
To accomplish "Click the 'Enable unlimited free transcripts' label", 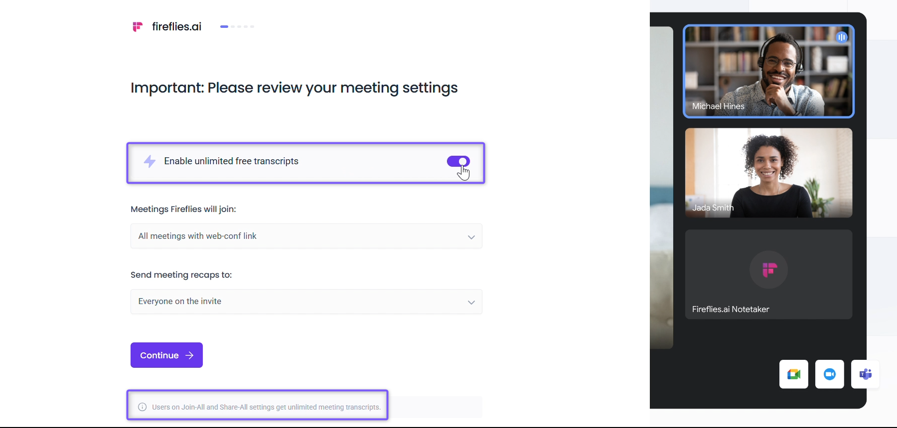I will click(x=231, y=161).
